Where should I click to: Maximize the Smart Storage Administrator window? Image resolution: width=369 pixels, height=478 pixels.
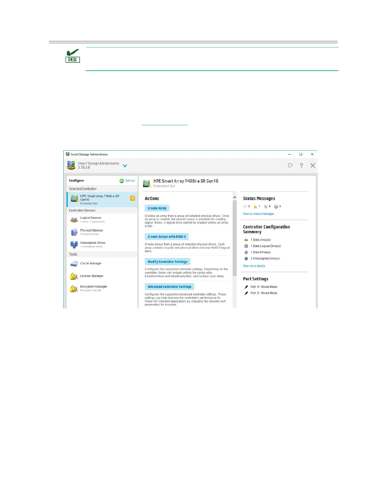tap(301, 154)
